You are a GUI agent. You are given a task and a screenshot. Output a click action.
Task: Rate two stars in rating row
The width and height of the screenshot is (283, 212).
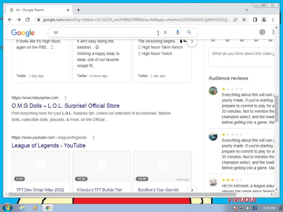pos(227,40)
